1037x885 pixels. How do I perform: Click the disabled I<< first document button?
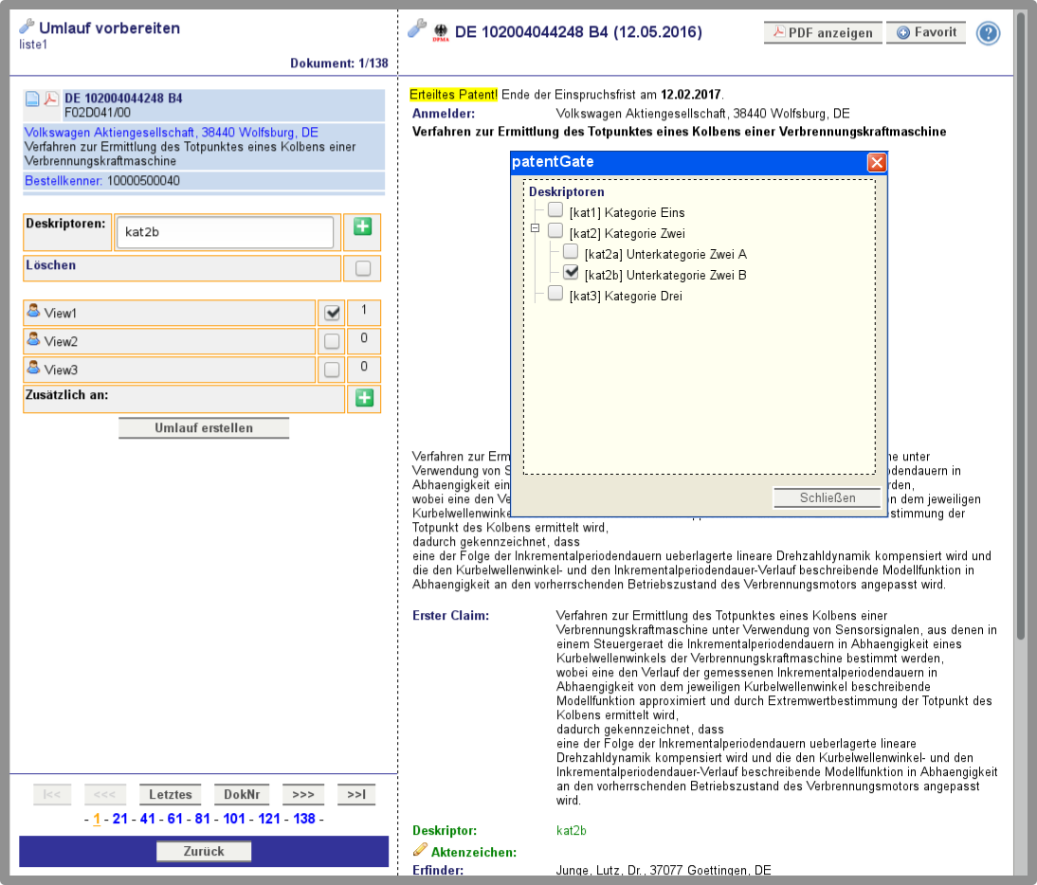[x=51, y=794]
